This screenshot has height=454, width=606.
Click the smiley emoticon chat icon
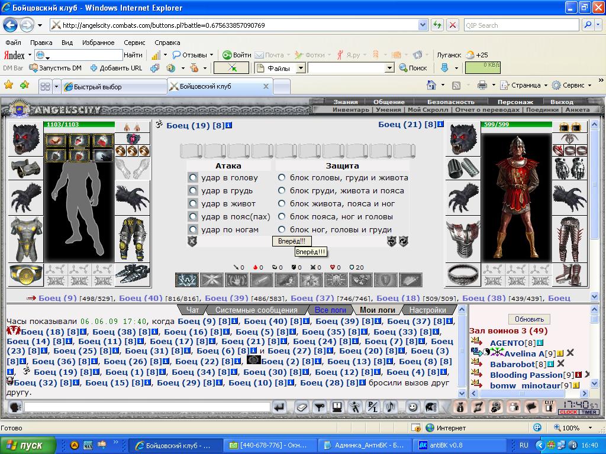[412, 407]
